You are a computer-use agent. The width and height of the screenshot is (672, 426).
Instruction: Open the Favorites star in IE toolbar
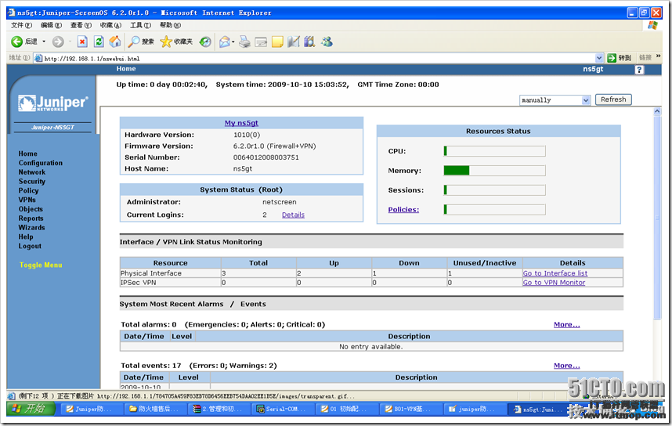[176, 42]
